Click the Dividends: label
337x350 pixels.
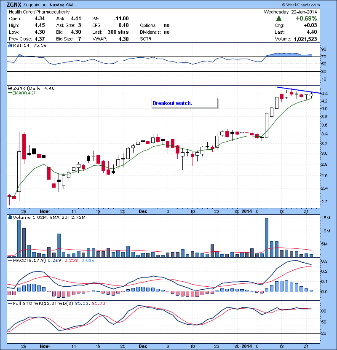click(x=150, y=32)
